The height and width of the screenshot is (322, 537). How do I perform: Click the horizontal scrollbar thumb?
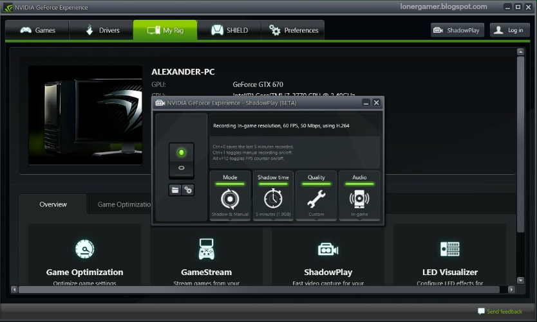click(x=259, y=289)
